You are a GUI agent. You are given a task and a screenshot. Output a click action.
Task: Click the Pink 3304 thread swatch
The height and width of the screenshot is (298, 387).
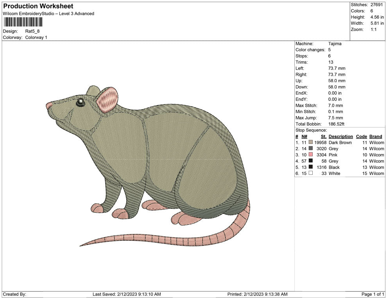[x=310, y=155]
